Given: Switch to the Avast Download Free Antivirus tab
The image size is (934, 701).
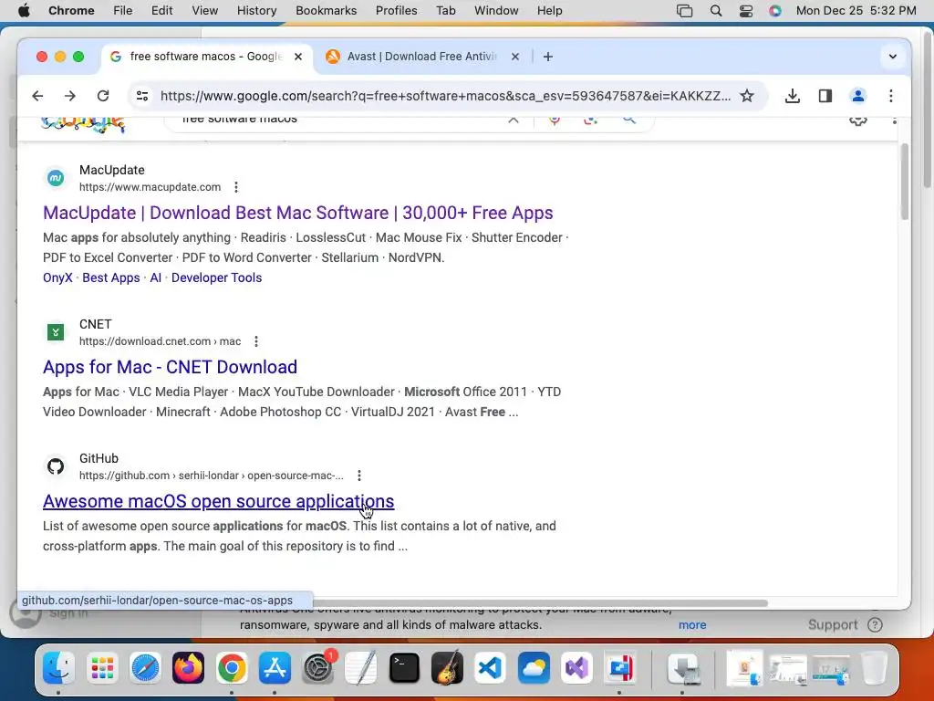Looking at the screenshot, I should pos(421,57).
